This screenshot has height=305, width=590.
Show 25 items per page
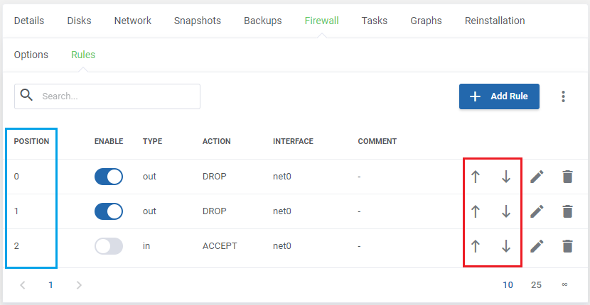pos(536,285)
